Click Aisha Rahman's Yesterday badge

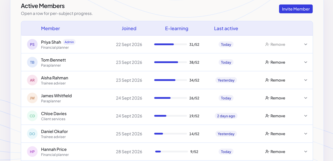(226, 80)
